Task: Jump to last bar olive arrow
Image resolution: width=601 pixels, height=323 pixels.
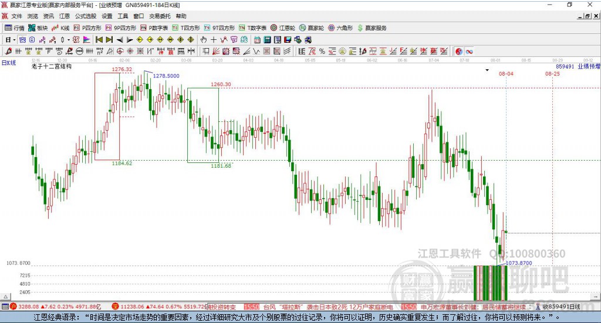Action: pyautogui.click(x=109, y=40)
